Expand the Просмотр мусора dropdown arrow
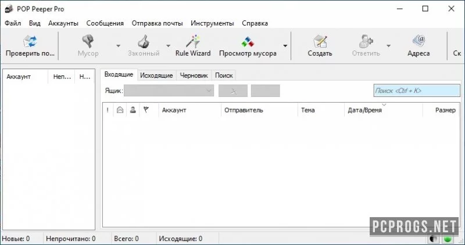This screenshot has height=245, width=465. 285,46
